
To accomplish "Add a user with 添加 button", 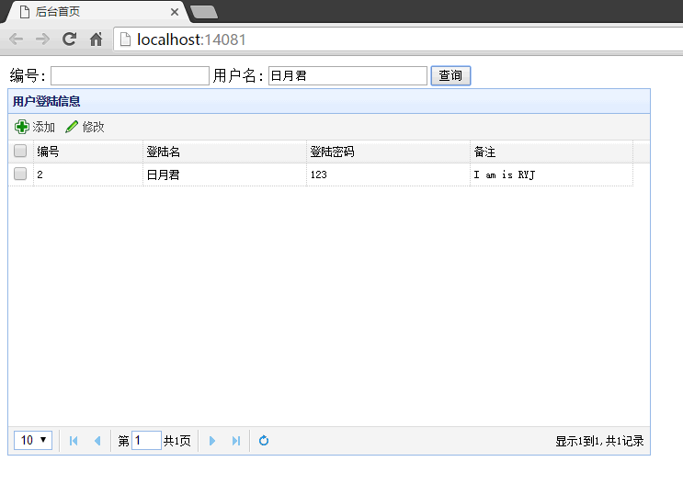I will tap(35, 127).
